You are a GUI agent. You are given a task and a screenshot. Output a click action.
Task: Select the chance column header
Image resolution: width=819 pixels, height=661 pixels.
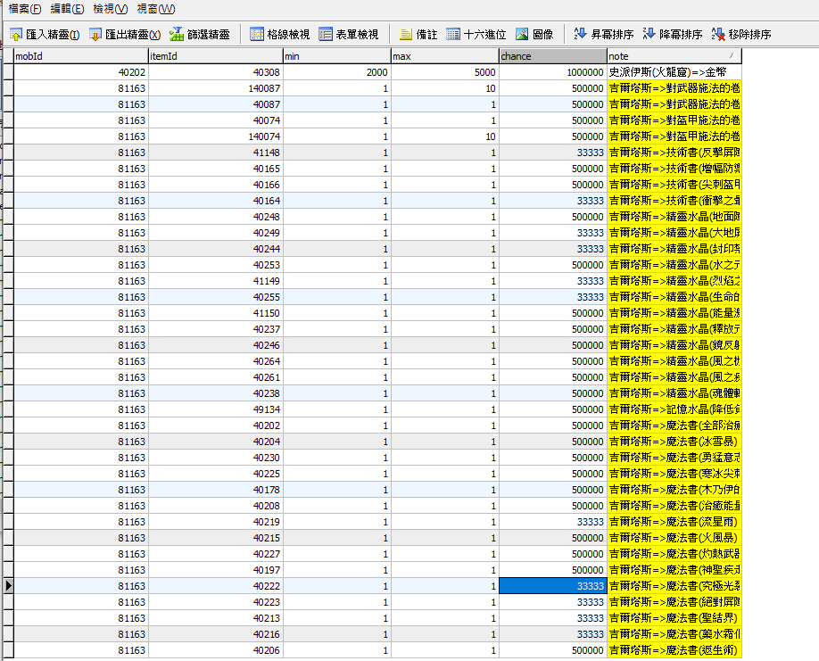click(x=552, y=56)
